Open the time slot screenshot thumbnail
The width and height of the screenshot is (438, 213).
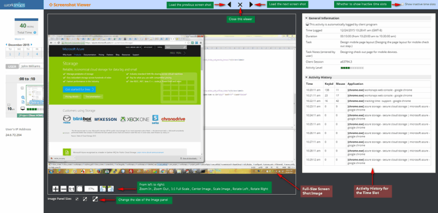35,95
